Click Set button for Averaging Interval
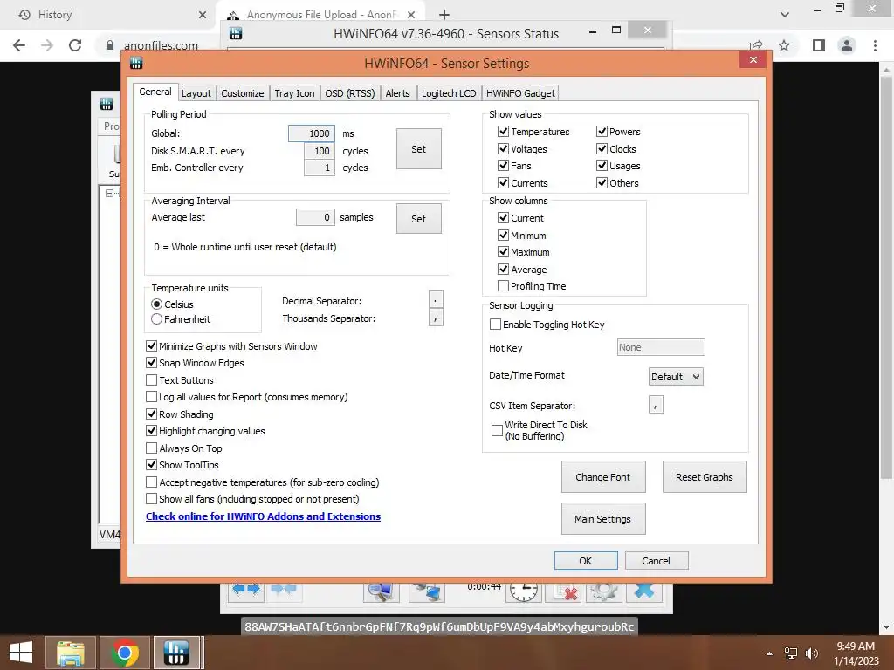Viewport: 894px width, 670px height. tap(418, 219)
